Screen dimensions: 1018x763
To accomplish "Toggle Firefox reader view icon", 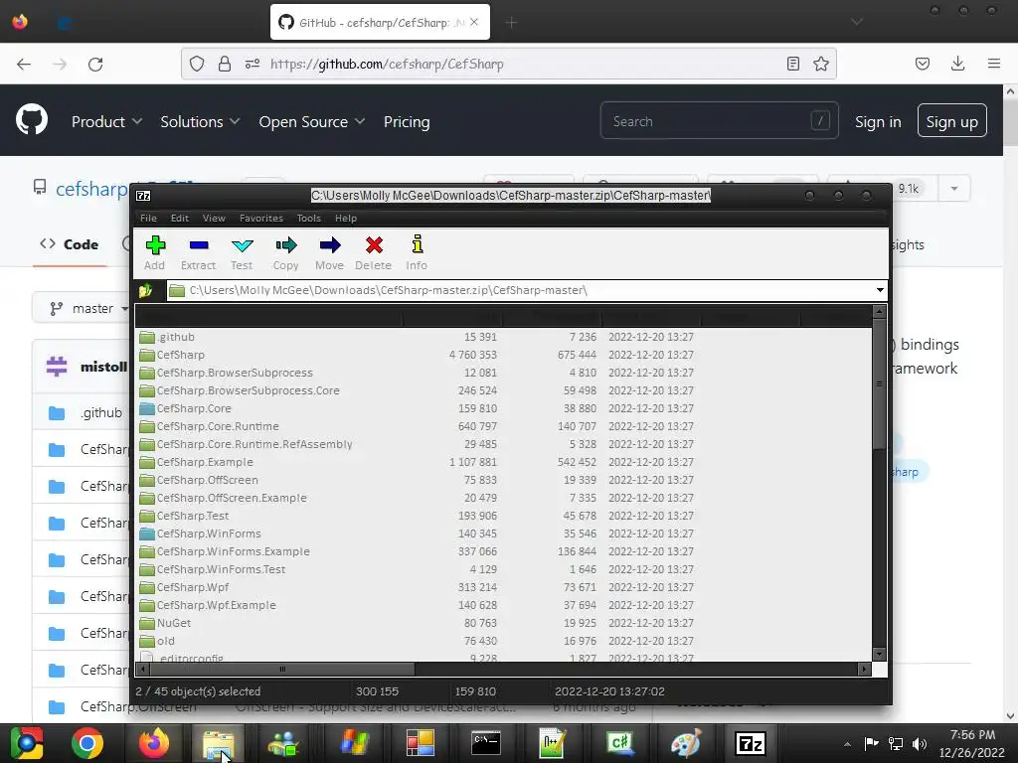I will (x=792, y=64).
